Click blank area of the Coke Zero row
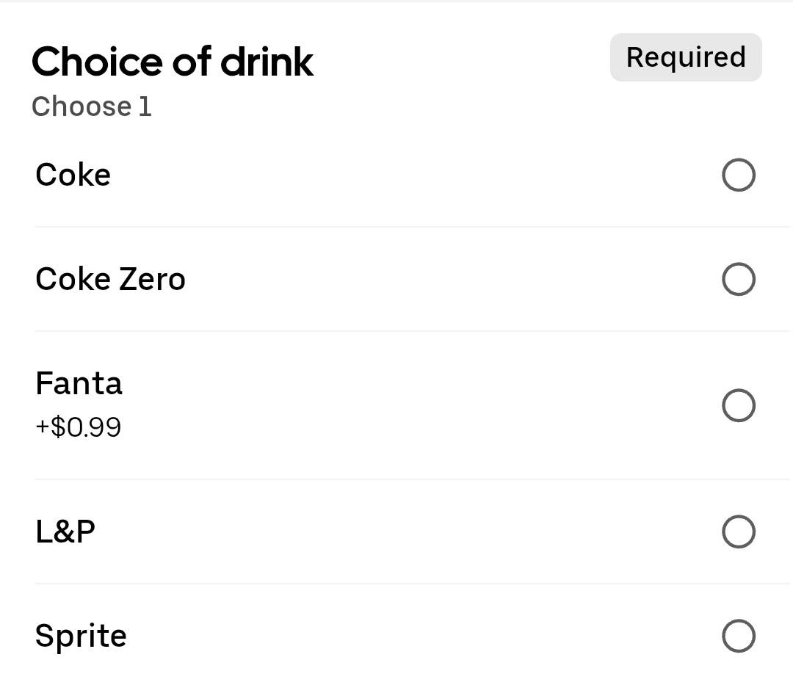Screen dimensions: 793x682 (441, 279)
